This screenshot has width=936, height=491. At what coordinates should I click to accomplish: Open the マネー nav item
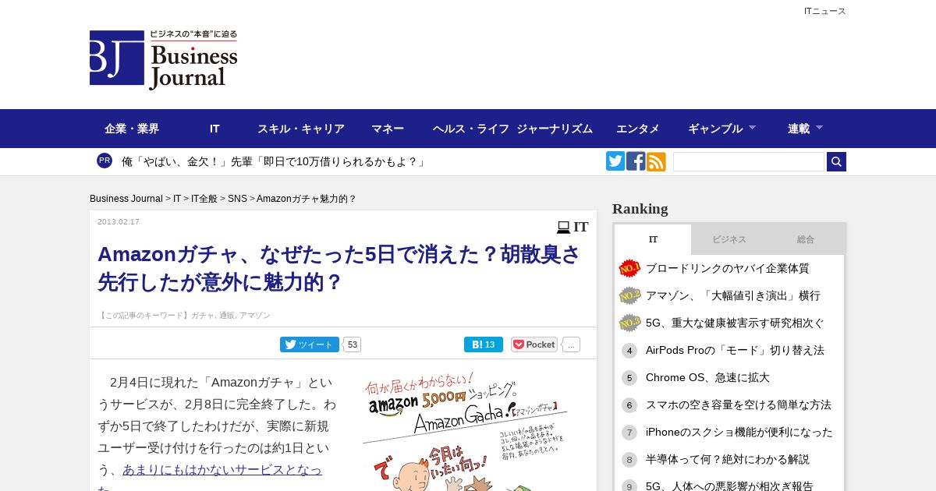[388, 129]
